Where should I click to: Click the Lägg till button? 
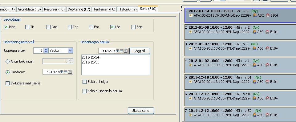pos(140,51)
